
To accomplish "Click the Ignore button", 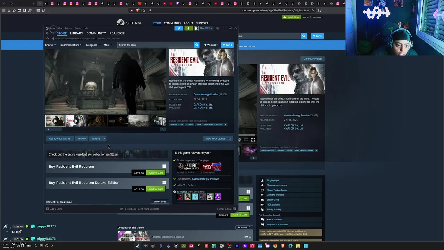I will tap(96, 139).
